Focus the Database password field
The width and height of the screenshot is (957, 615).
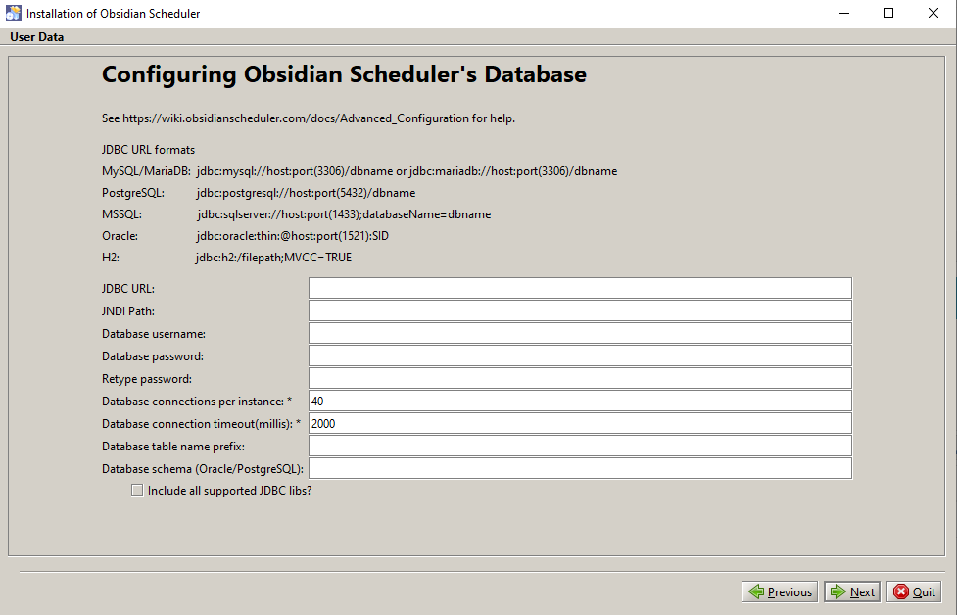pyautogui.click(x=580, y=355)
